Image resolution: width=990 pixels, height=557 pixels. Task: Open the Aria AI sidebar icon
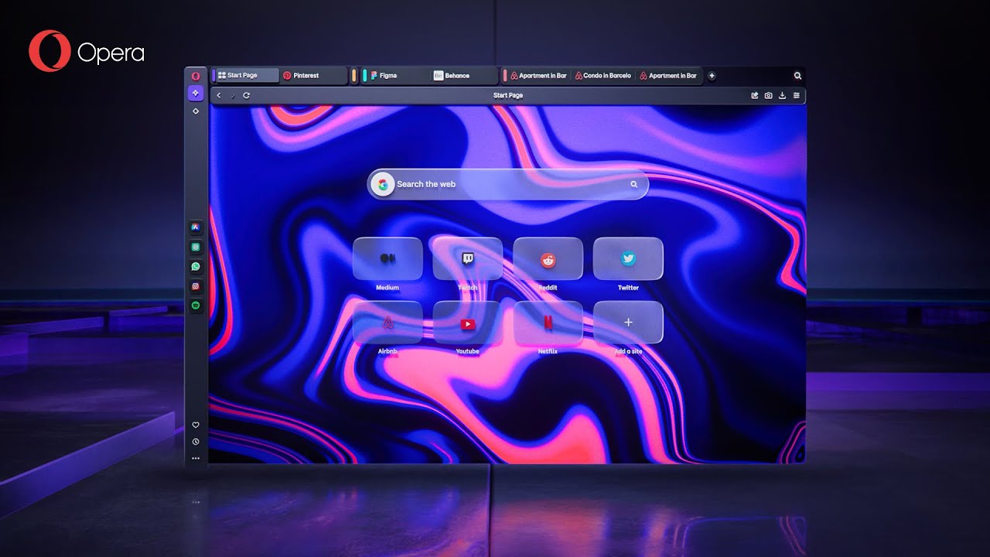pyautogui.click(x=196, y=93)
